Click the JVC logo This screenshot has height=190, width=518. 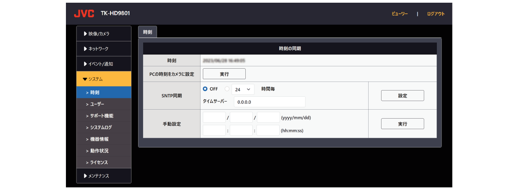coord(84,14)
